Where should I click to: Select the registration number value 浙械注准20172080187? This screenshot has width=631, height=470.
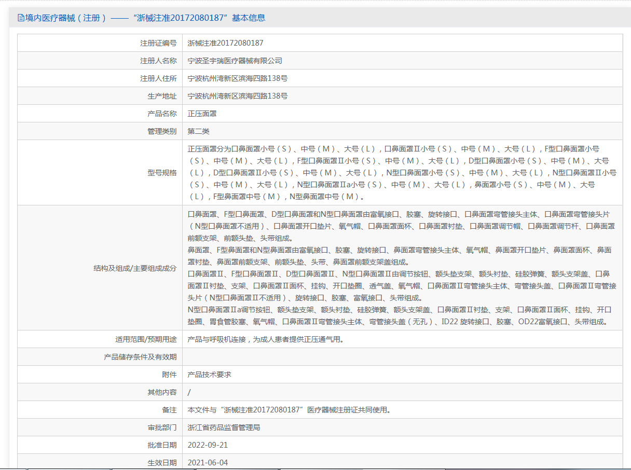225,43
